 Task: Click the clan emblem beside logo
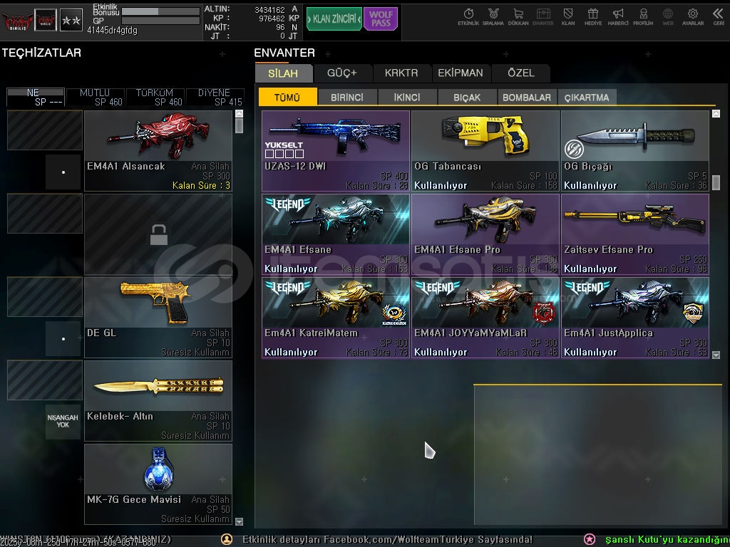[x=46, y=21]
